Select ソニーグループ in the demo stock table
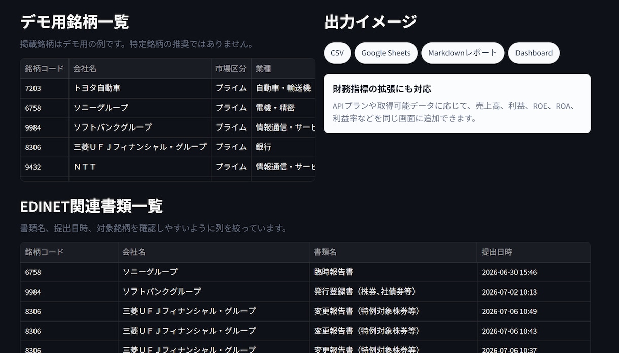 tap(140, 108)
